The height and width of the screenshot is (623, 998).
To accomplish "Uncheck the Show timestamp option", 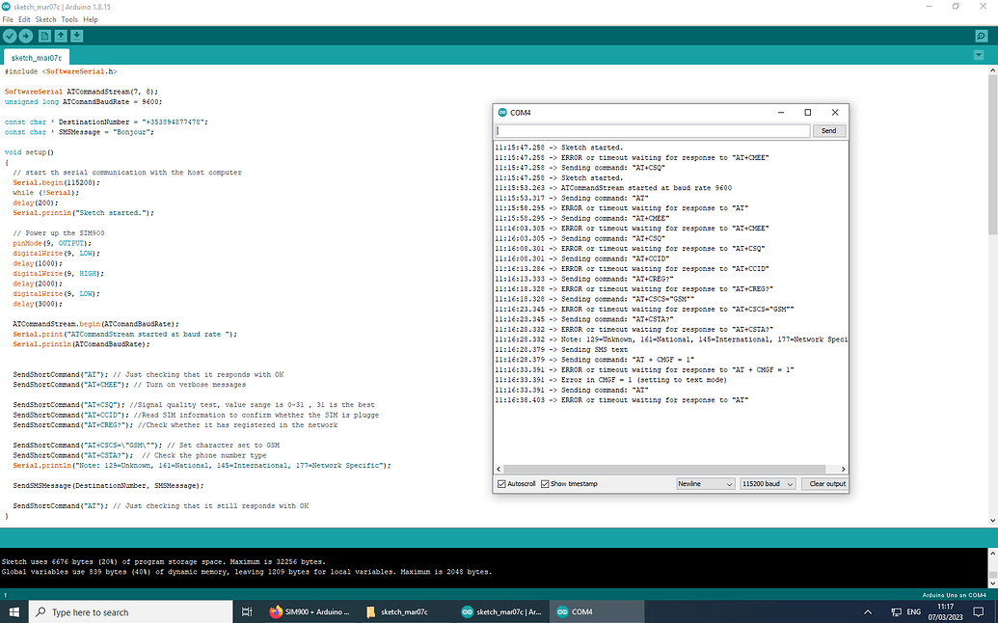I will pyautogui.click(x=544, y=483).
